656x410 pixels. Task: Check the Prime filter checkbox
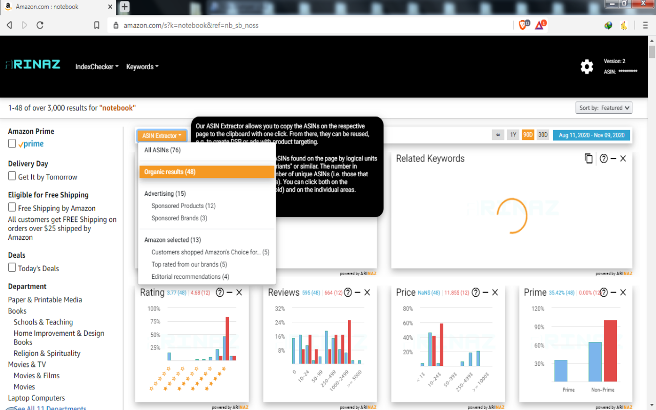pyautogui.click(x=12, y=143)
